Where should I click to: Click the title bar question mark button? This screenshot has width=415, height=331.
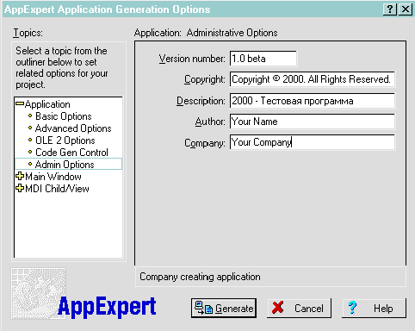[390, 9]
